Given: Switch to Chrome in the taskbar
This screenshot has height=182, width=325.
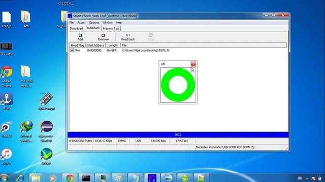Looking at the screenshot, I should click(x=70, y=178).
